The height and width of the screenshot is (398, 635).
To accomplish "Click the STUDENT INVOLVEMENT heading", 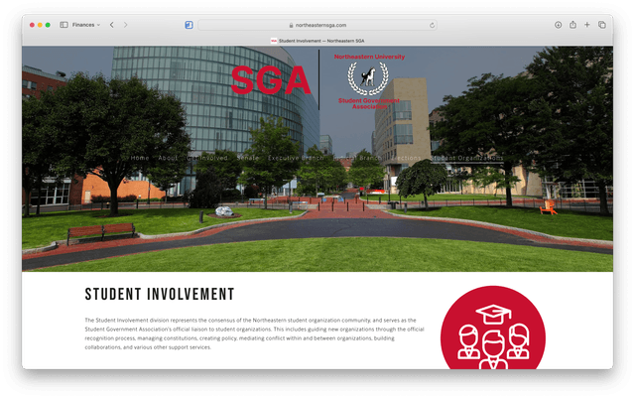I will [160, 294].
